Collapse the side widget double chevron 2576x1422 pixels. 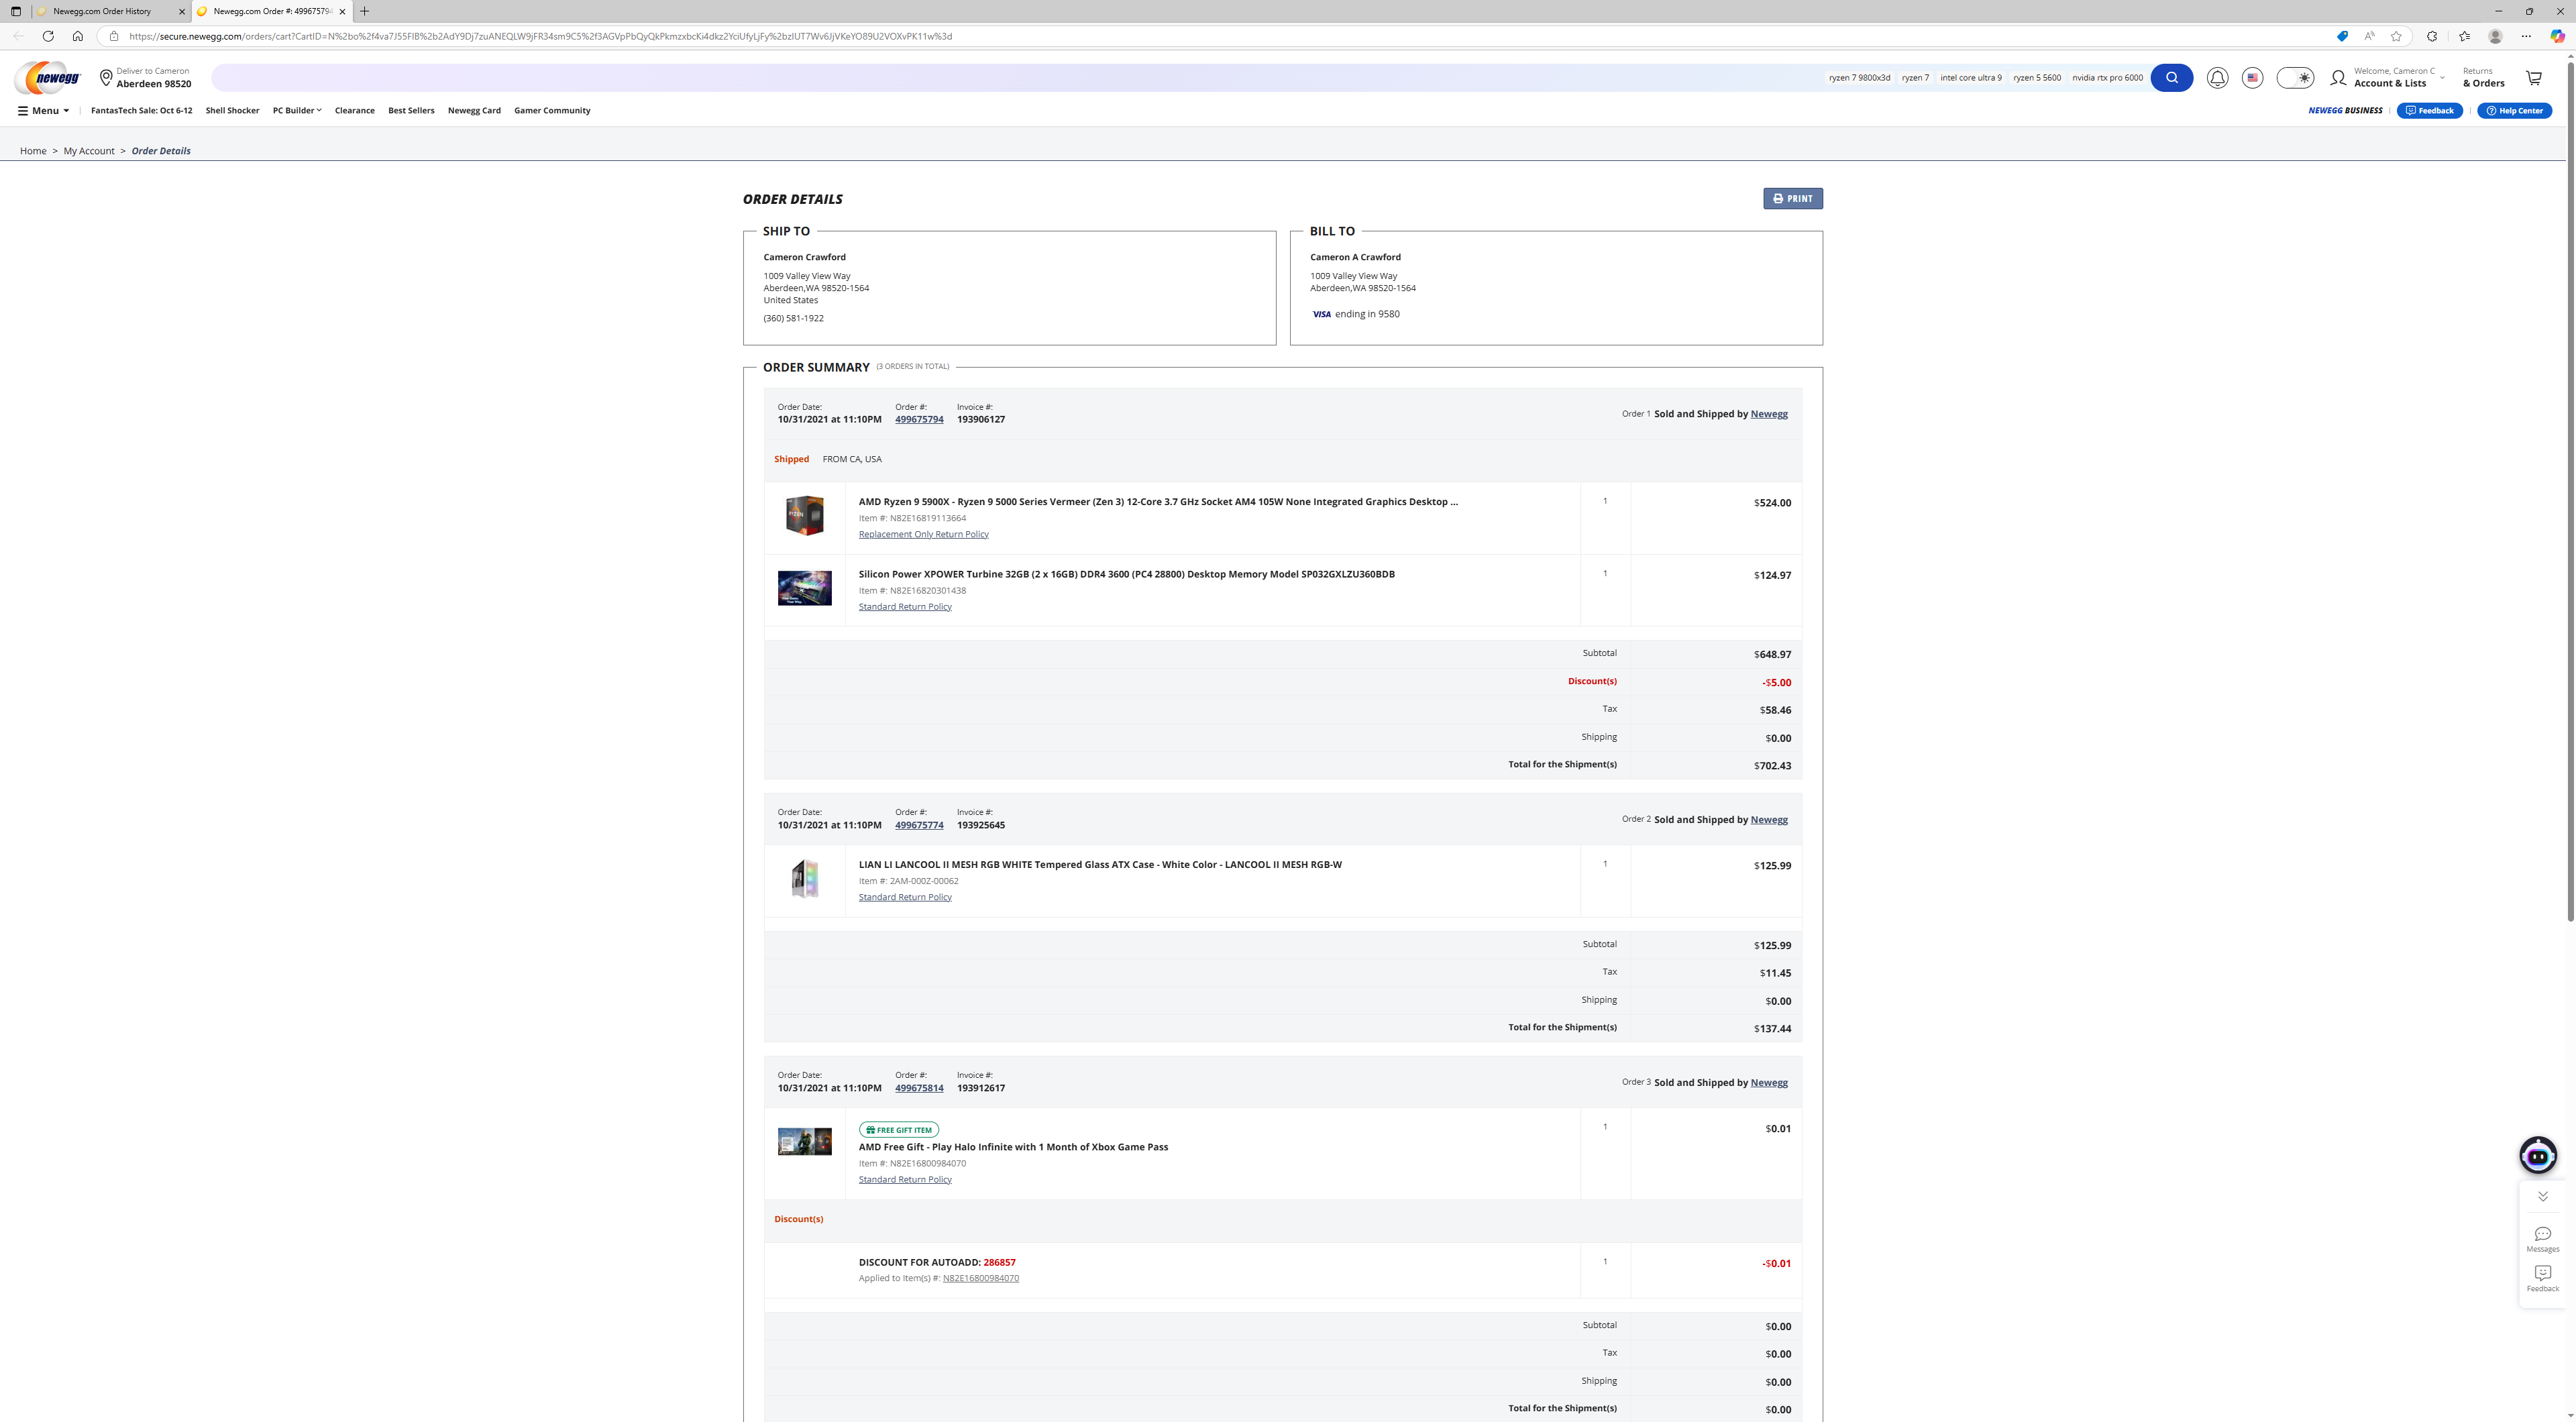pos(2542,1197)
